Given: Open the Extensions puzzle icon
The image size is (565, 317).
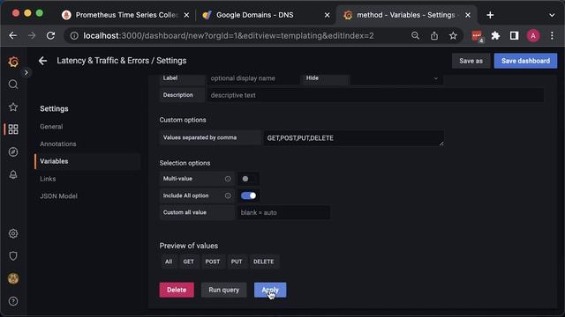Looking at the screenshot, I should click(x=495, y=35).
